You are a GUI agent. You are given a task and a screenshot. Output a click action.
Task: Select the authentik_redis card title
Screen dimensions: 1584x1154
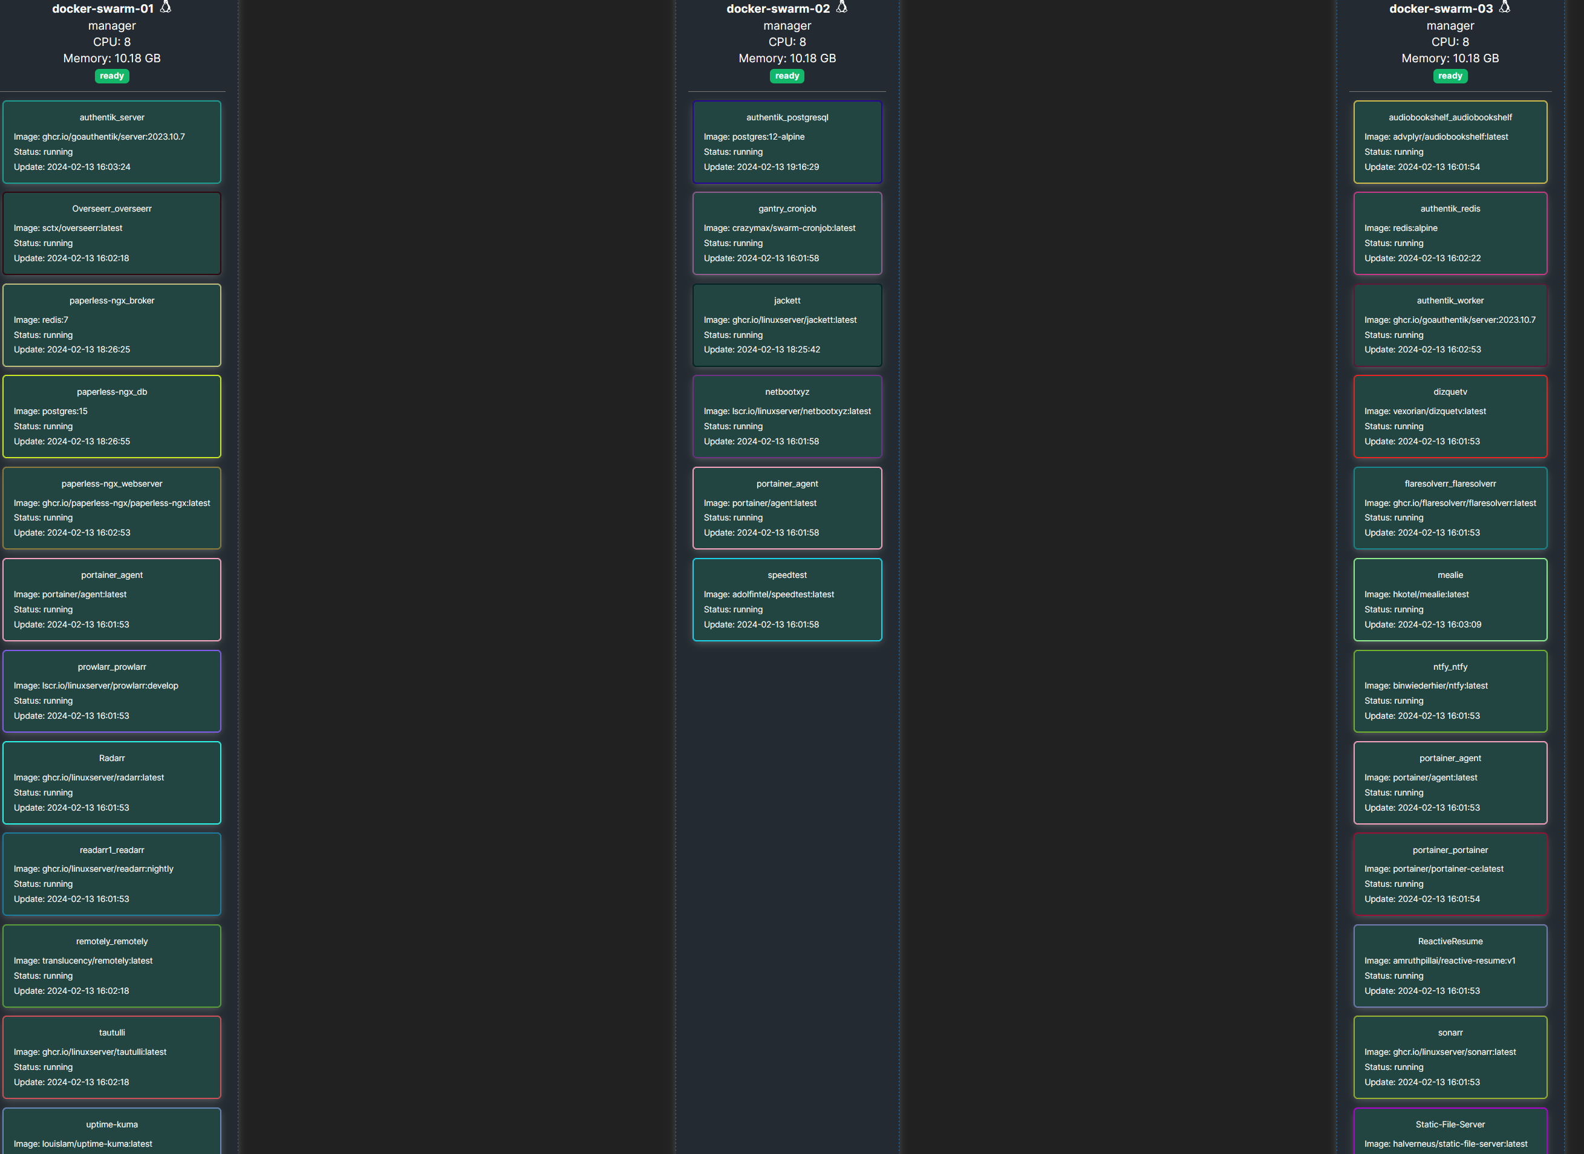pyautogui.click(x=1450, y=209)
